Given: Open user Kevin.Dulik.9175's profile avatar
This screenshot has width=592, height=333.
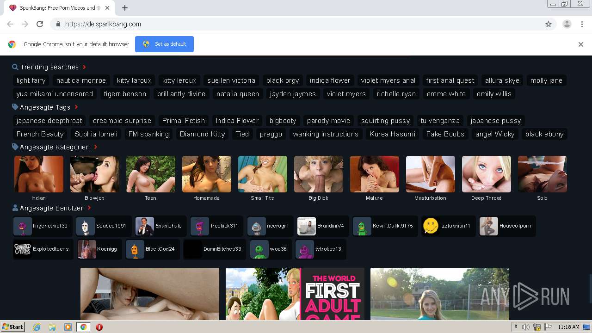Looking at the screenshot, I should 362,226.
